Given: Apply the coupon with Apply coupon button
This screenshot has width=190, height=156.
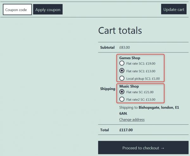Looking at the screenshot, I should point(48,9).
